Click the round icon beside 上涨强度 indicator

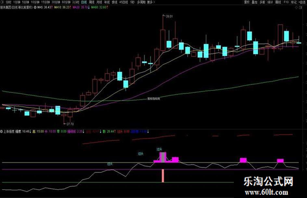[2, 131]
